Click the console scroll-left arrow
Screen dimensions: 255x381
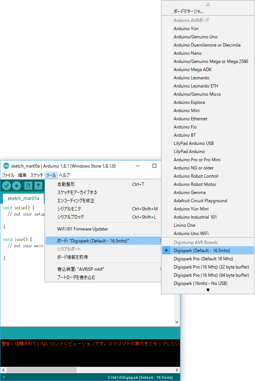3,370
